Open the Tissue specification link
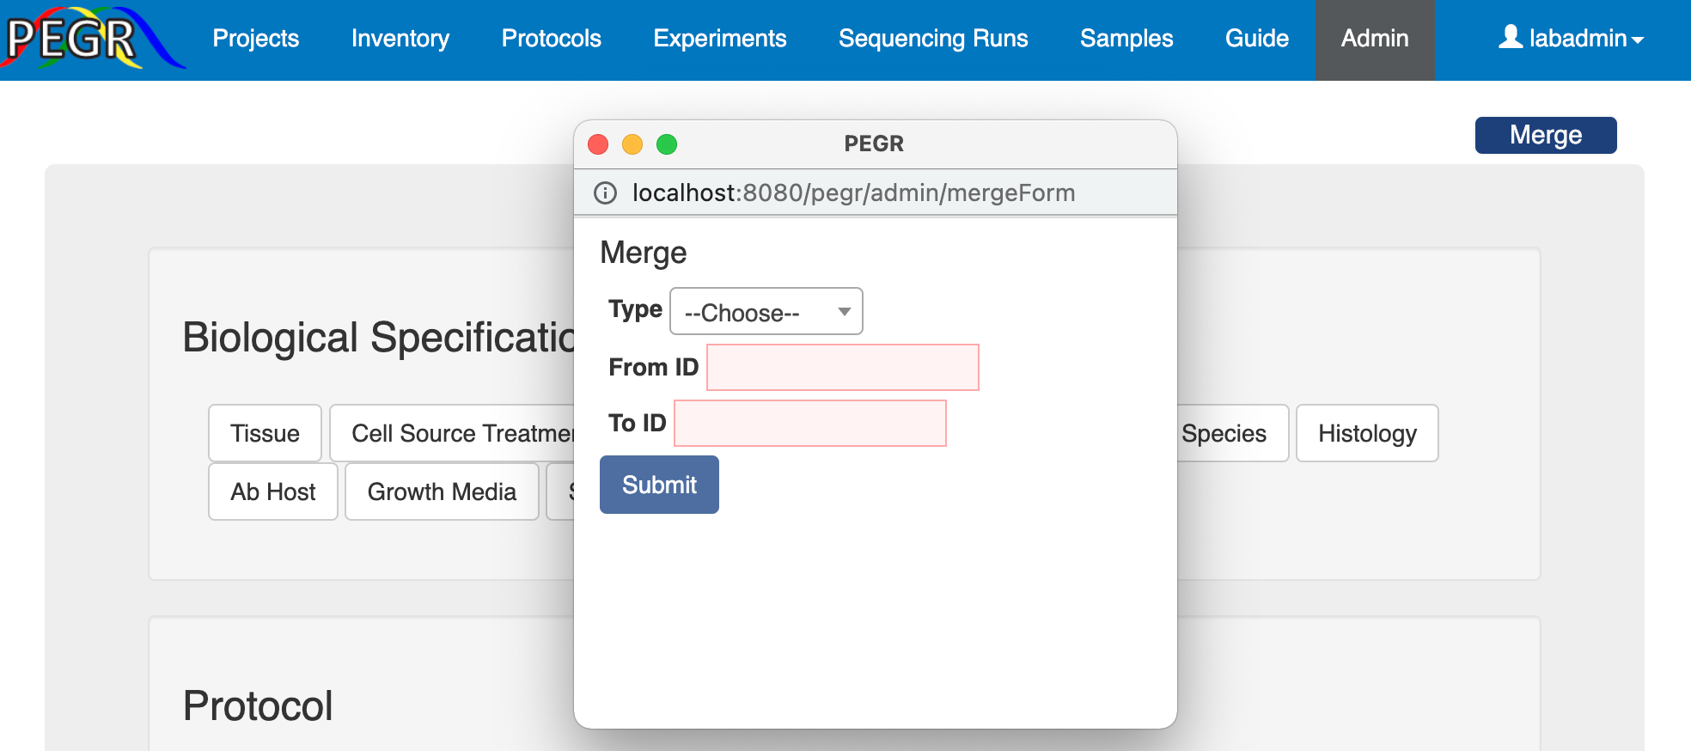The width and height of the screenshot is (1691, 751). click(x=265, y=433)
